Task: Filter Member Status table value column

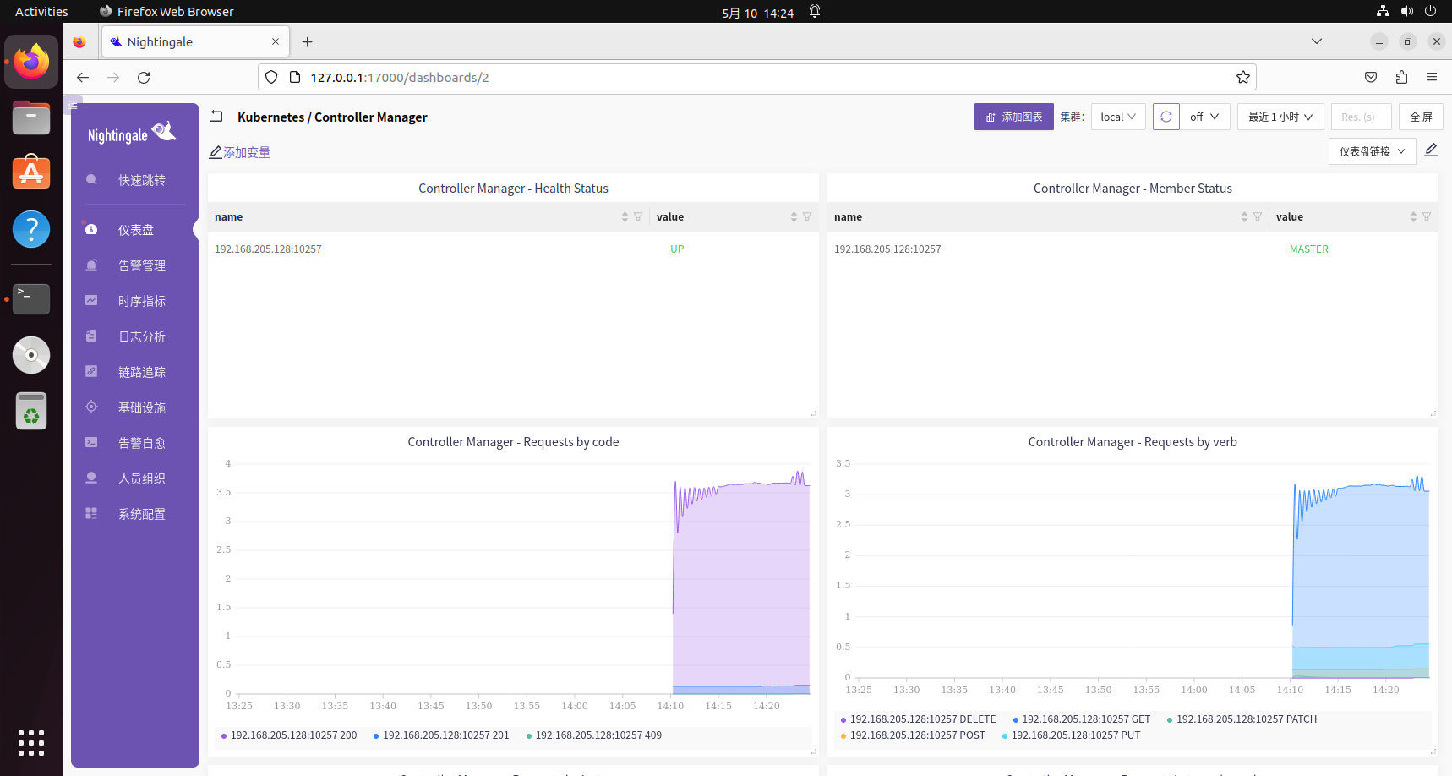Action: [x=1427, y=217]
